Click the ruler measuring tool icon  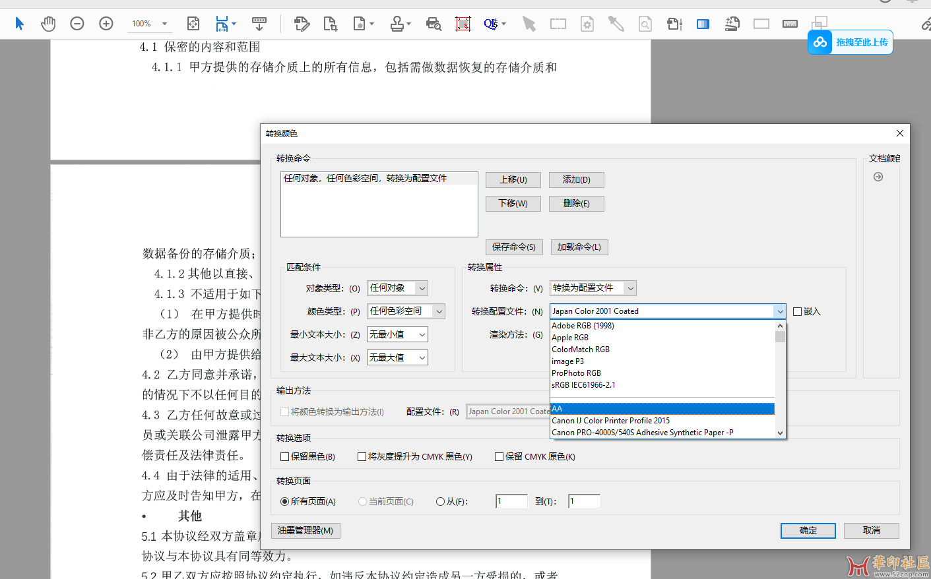[790, 24]
